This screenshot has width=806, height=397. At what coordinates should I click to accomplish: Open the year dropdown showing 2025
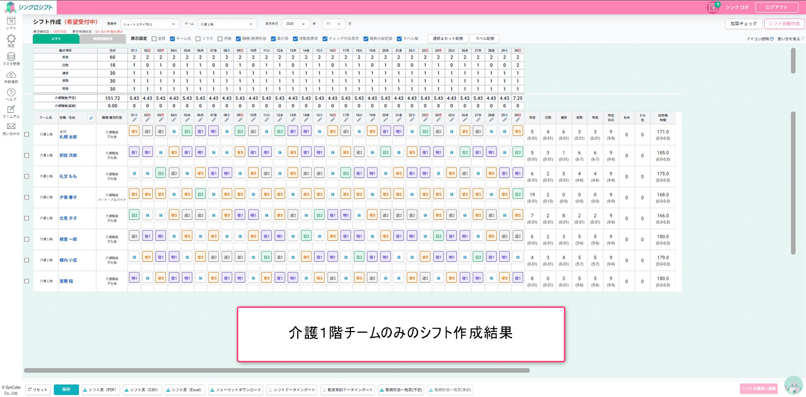296,24
